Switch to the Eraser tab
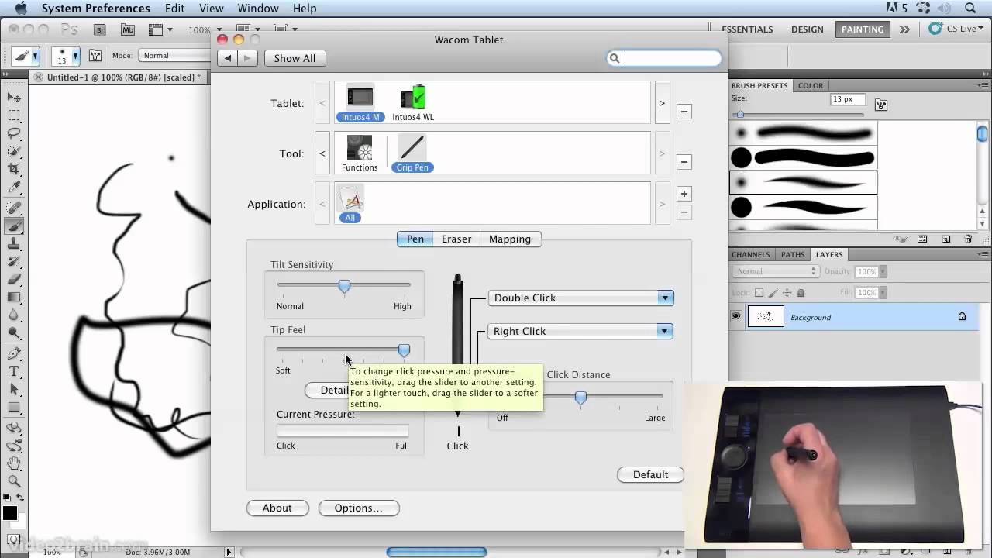The width and height of the screenshot is (992, 558). (x=456, y=239)
